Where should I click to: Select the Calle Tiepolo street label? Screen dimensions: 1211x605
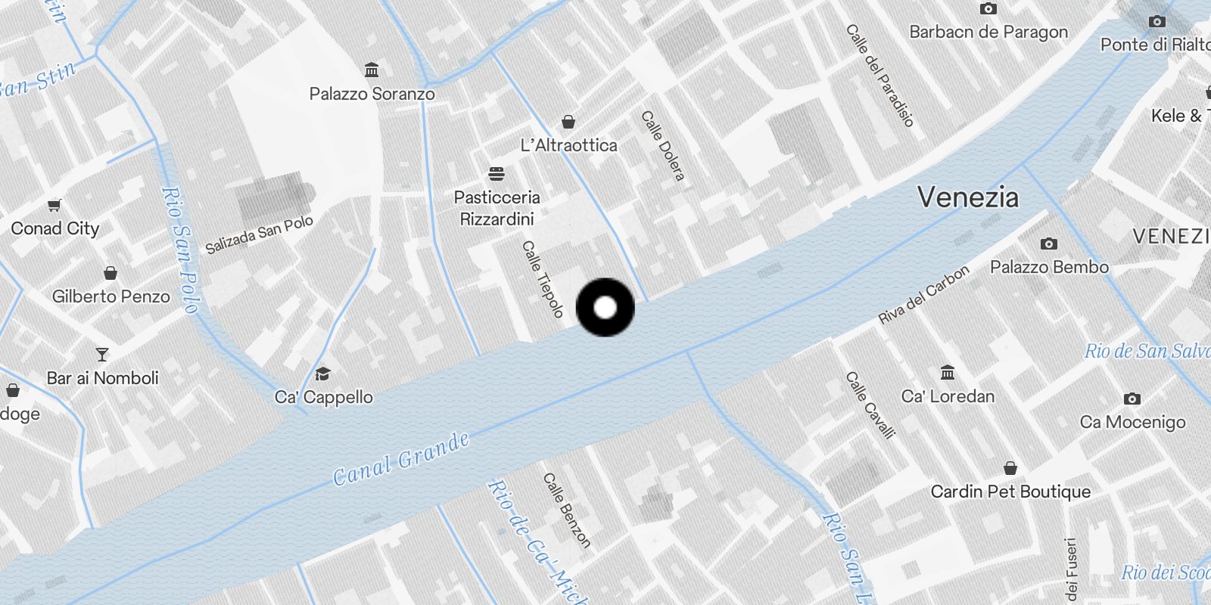[543, 279]
